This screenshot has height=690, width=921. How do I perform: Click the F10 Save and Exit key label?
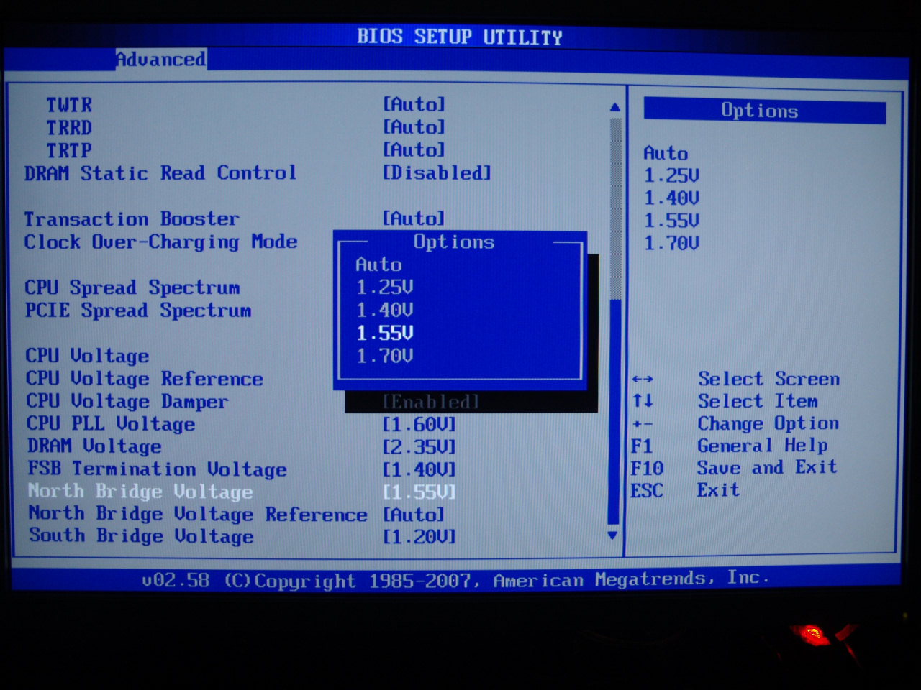click(647, 469)
